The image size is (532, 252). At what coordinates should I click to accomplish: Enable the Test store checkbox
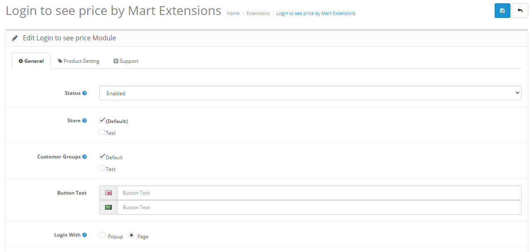point(102,132)
